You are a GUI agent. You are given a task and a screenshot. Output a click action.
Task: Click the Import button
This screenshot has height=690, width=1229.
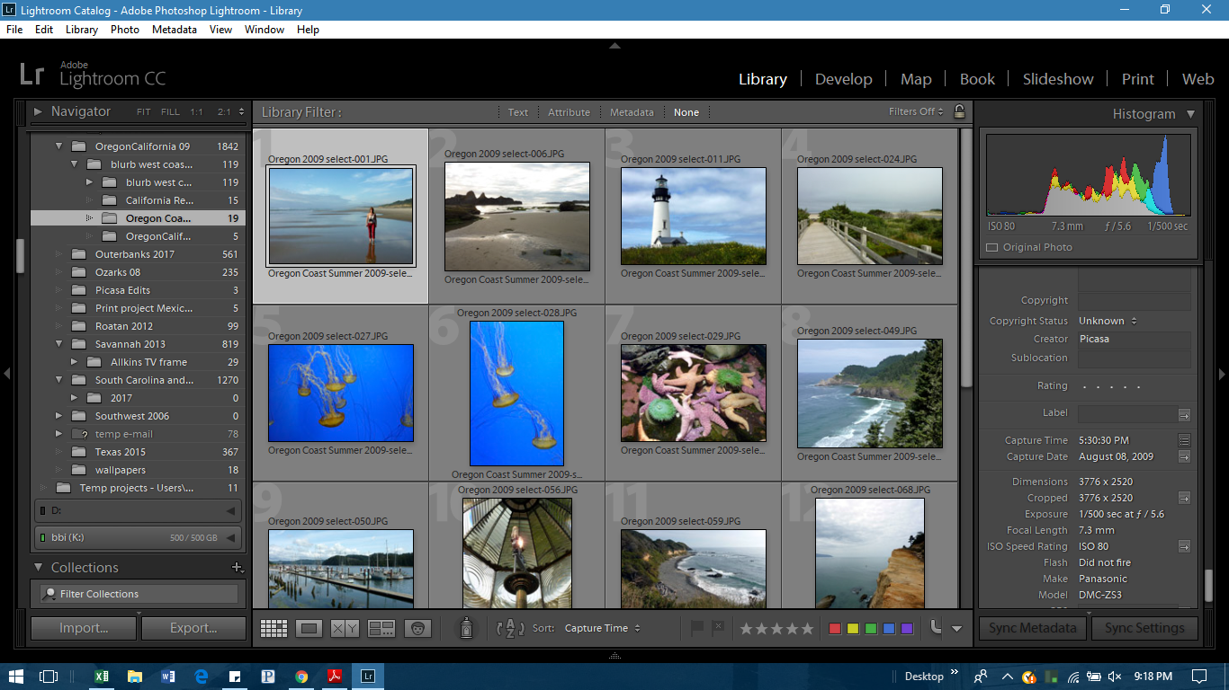(x=84, y=628)
